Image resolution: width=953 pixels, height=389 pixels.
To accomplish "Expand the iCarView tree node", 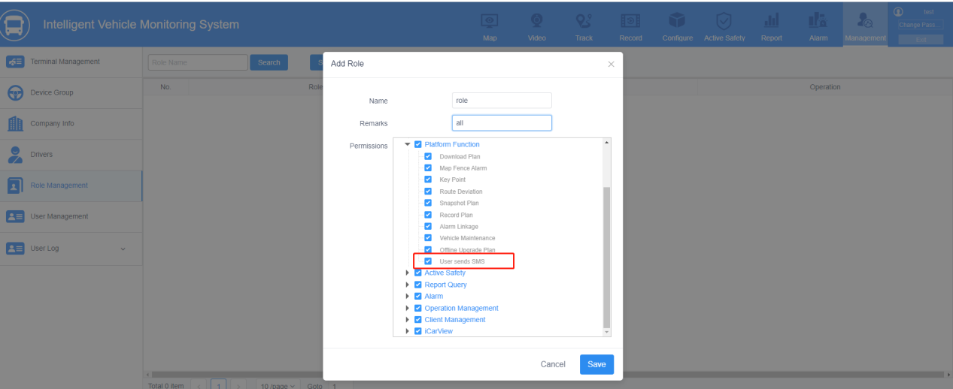I will pyautogui.click(x=408, y=331).
